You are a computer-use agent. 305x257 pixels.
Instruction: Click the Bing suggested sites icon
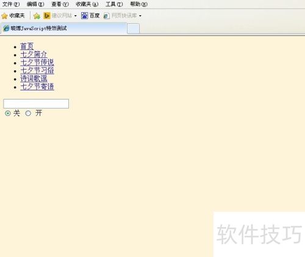[47, 15]
